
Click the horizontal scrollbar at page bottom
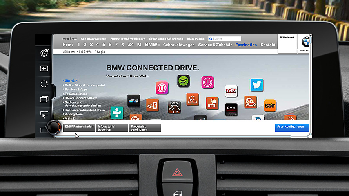point(173,137)
